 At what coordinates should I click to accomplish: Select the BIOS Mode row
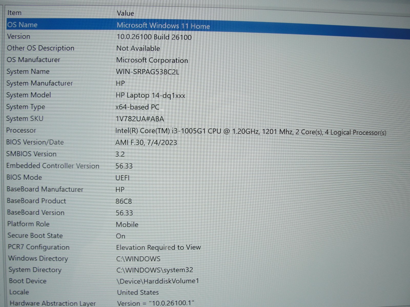24,178
